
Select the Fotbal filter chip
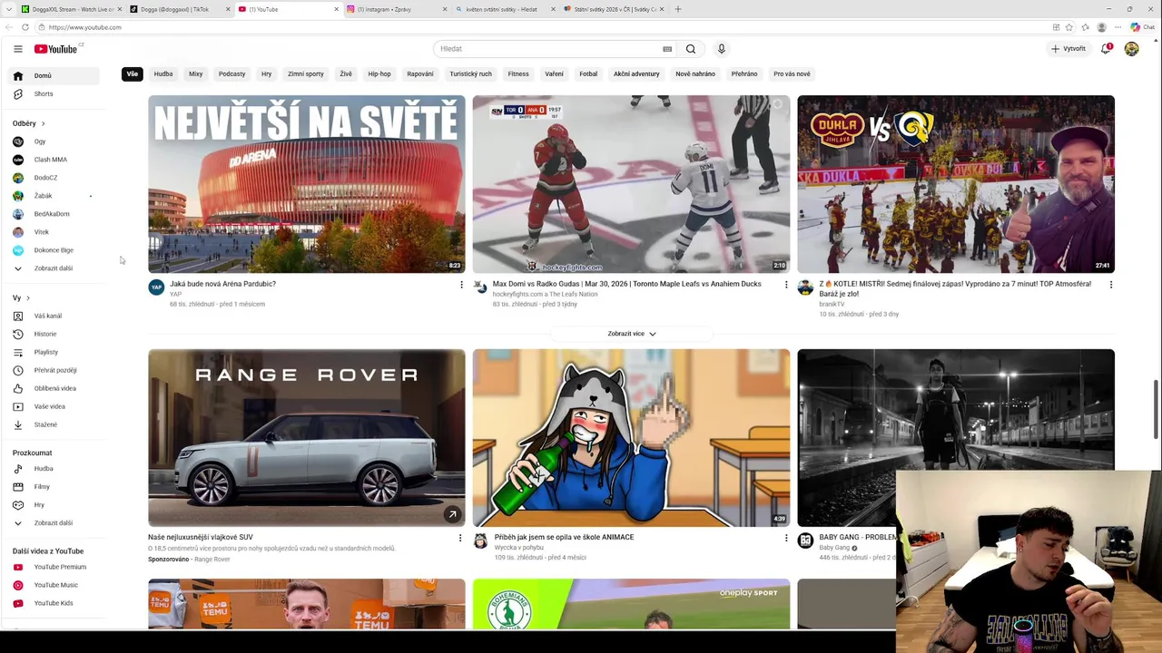point(588,73)
